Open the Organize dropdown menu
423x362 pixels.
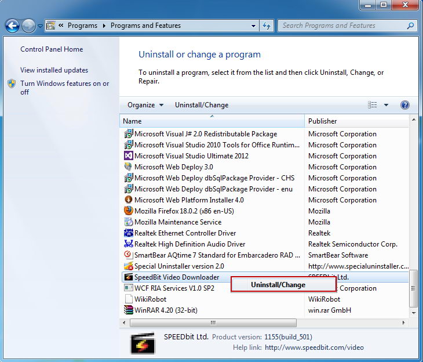click(x=145, y=105)
